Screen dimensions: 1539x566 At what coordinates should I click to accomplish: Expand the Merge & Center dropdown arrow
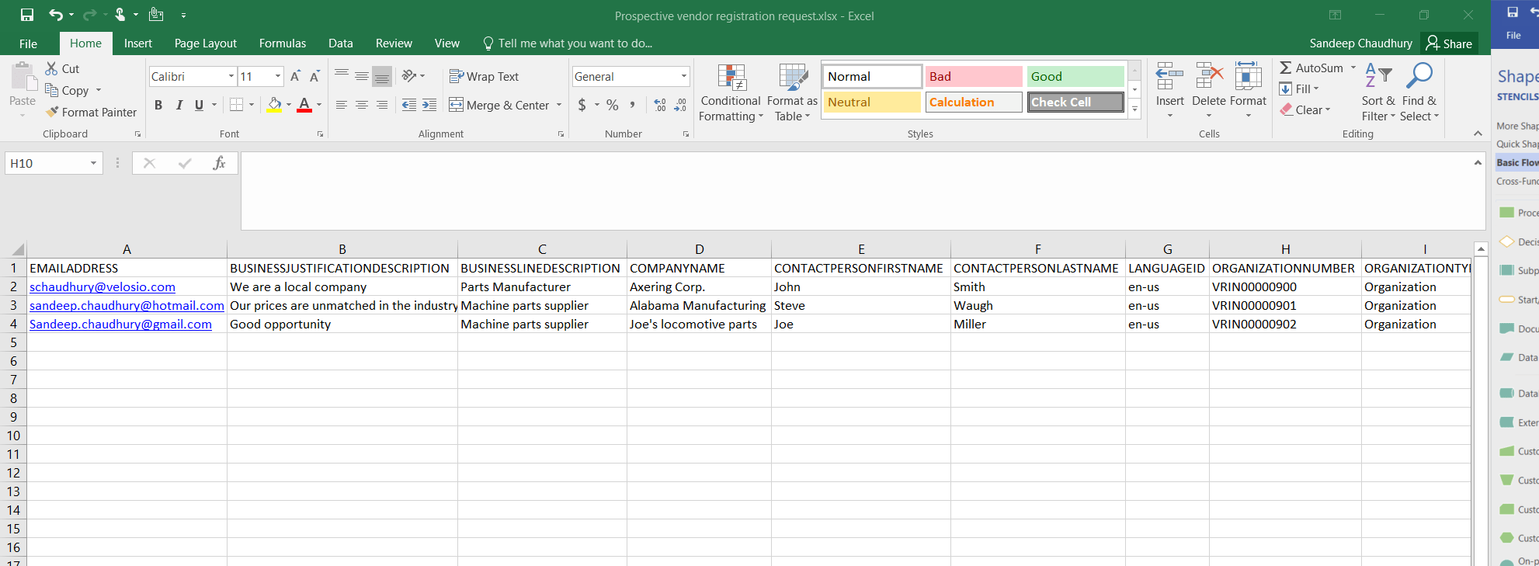[x=559, y=105]
